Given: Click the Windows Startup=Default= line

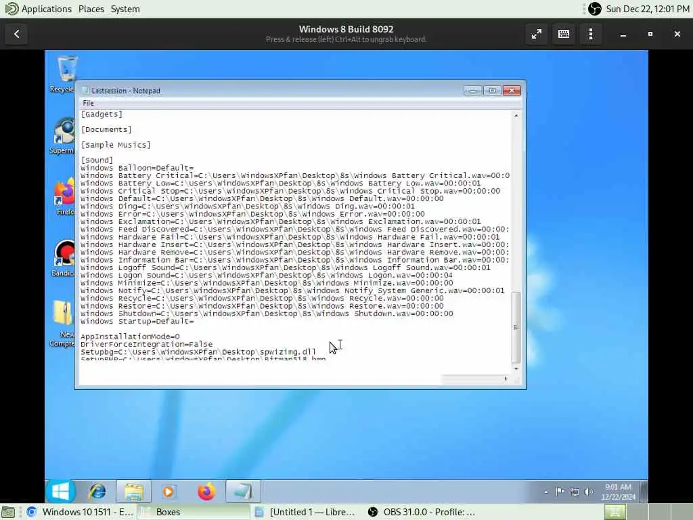Looking at the screenshot, I should click(137, 322).
